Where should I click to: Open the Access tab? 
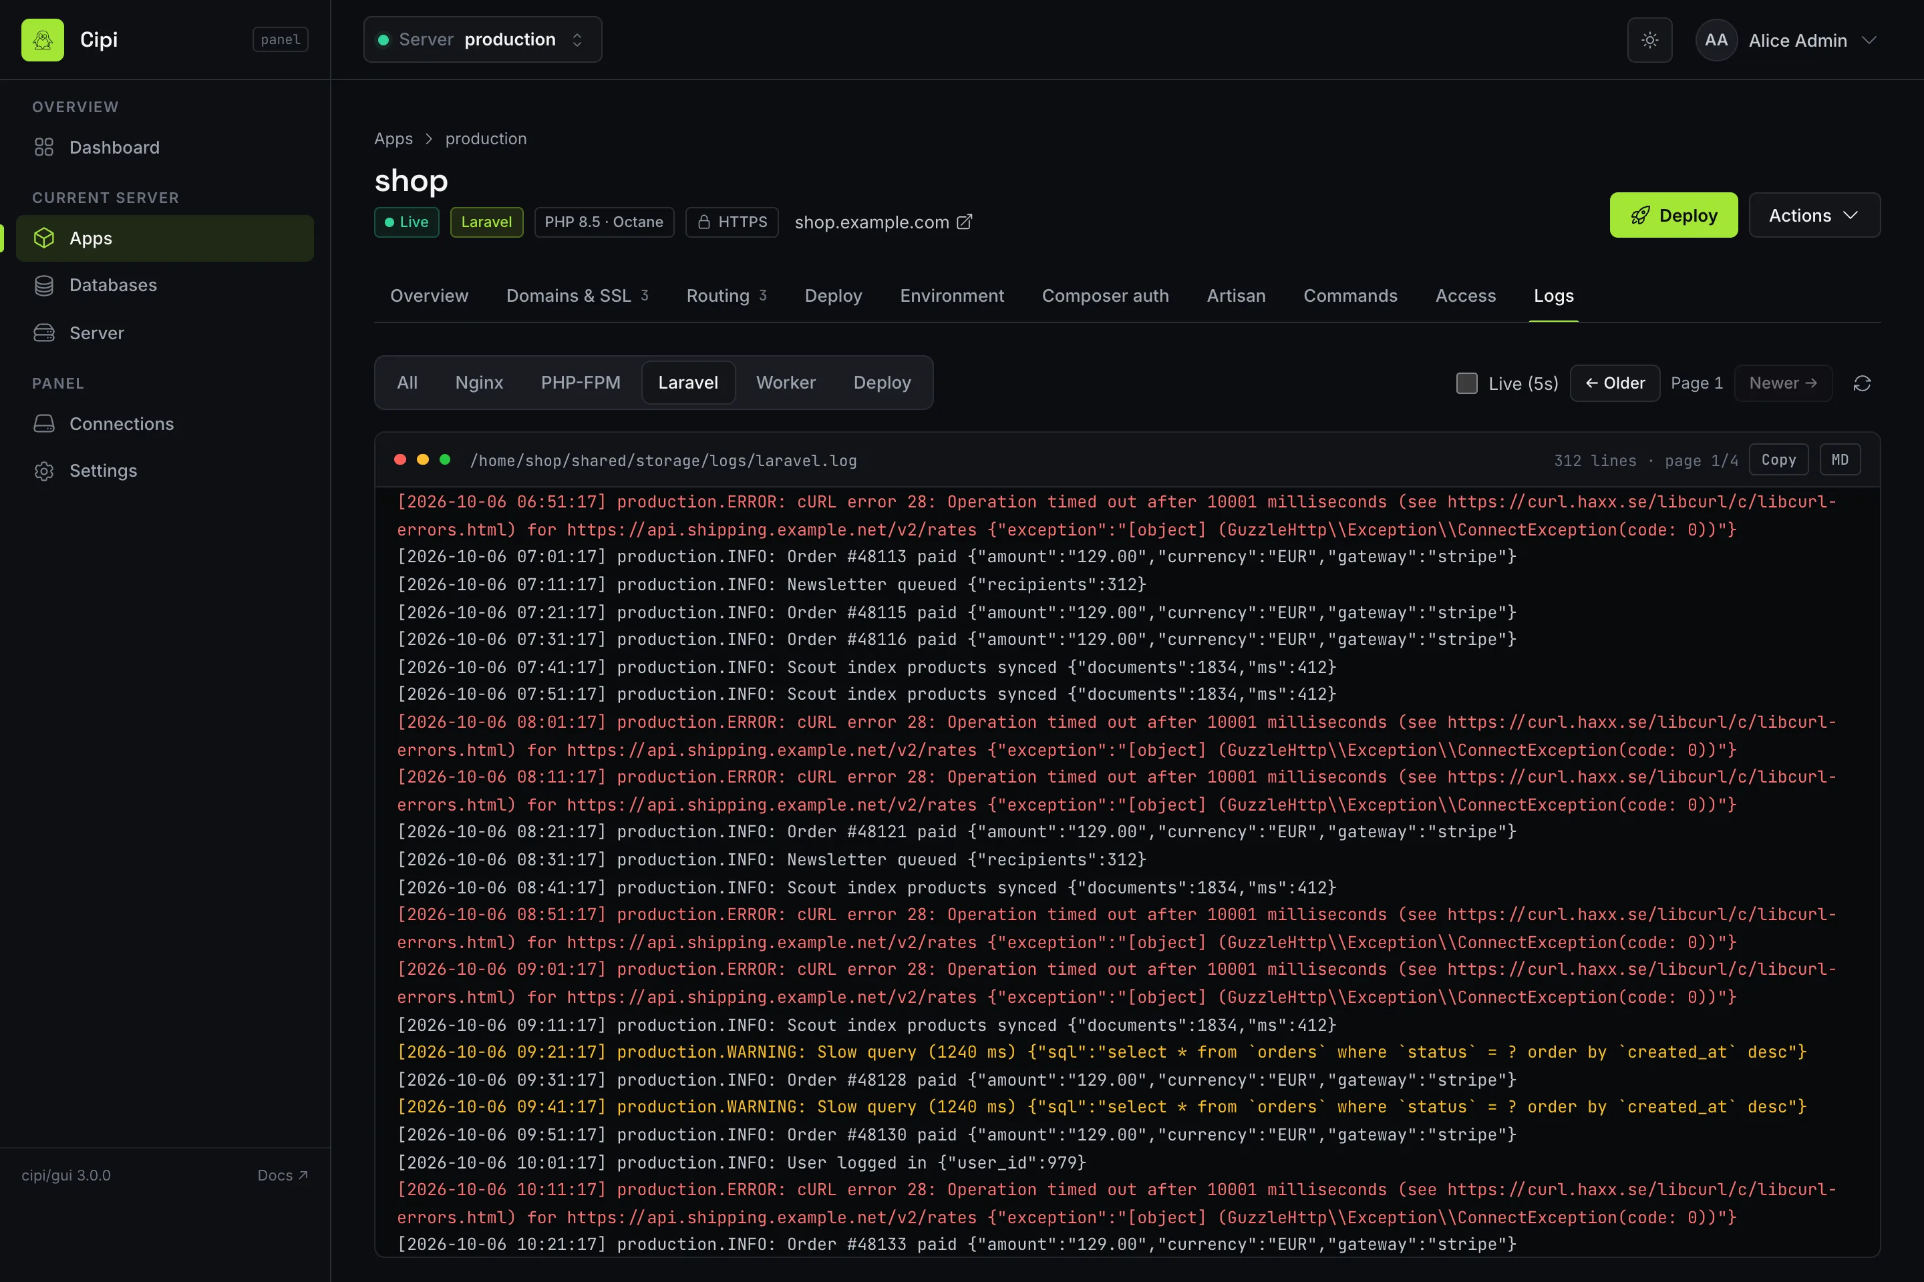(1465, 296)
